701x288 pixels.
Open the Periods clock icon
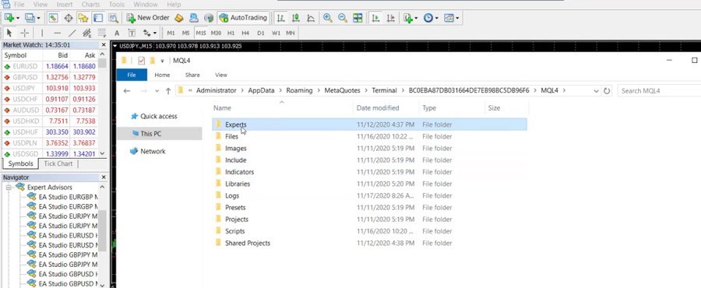[428, 18]
